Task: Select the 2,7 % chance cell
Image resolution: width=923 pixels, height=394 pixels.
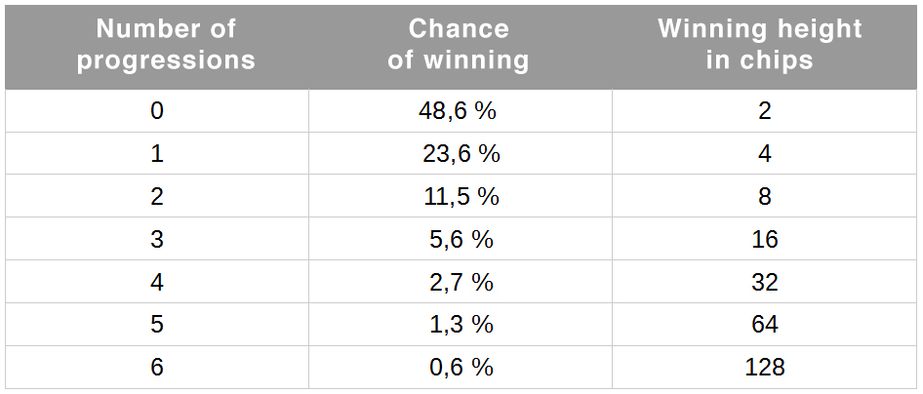Action: (458, 283)
